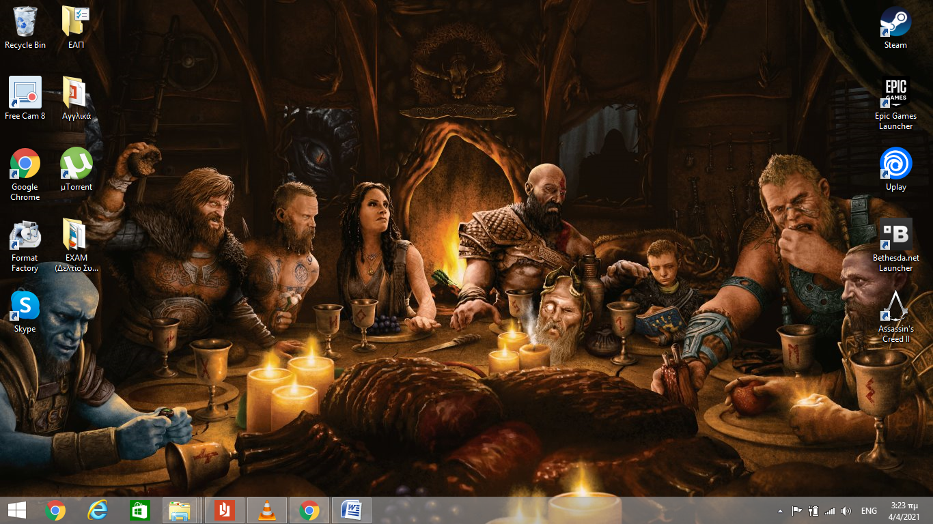This screenshot has height=524, width=933.
Task: Show hidden system tray icons
Action: click(x=781, y=511)
